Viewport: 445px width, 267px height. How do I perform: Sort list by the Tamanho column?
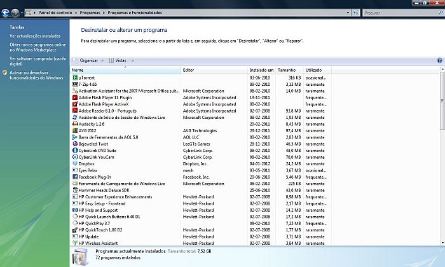tap(287, 70)
